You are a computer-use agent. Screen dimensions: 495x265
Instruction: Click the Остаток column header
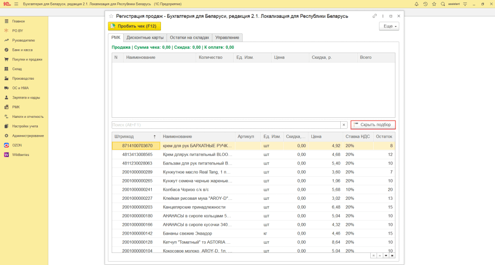pyautogui.click(x=384, y=137)
